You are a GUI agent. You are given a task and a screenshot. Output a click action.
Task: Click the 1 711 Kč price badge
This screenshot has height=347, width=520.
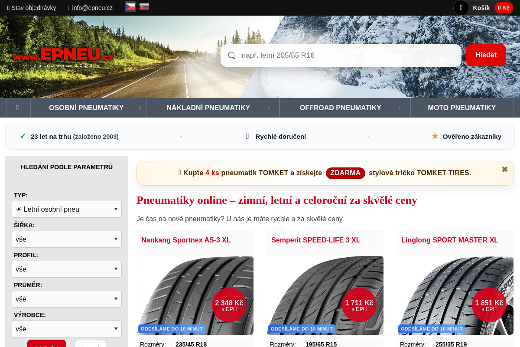click(x=359, y=305)
